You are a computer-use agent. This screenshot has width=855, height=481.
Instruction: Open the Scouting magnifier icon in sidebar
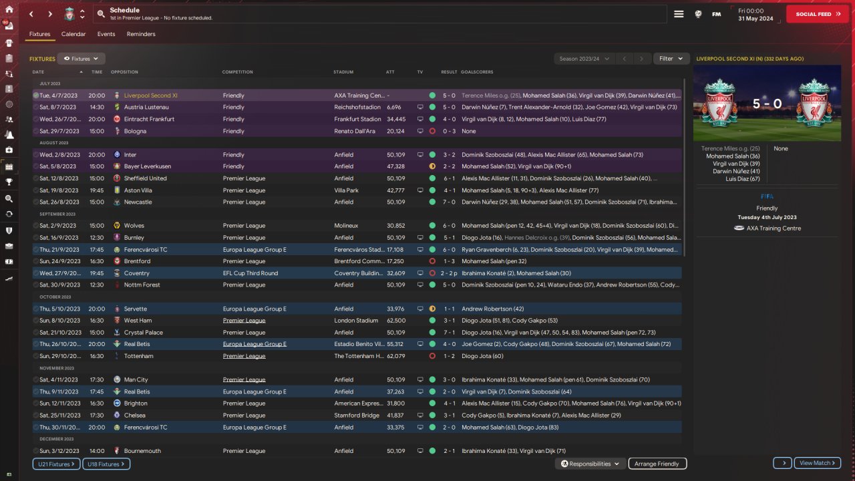9,198
